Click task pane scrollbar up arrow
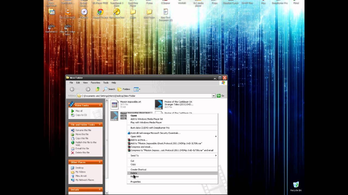348x195 pixels. [107, 100]
